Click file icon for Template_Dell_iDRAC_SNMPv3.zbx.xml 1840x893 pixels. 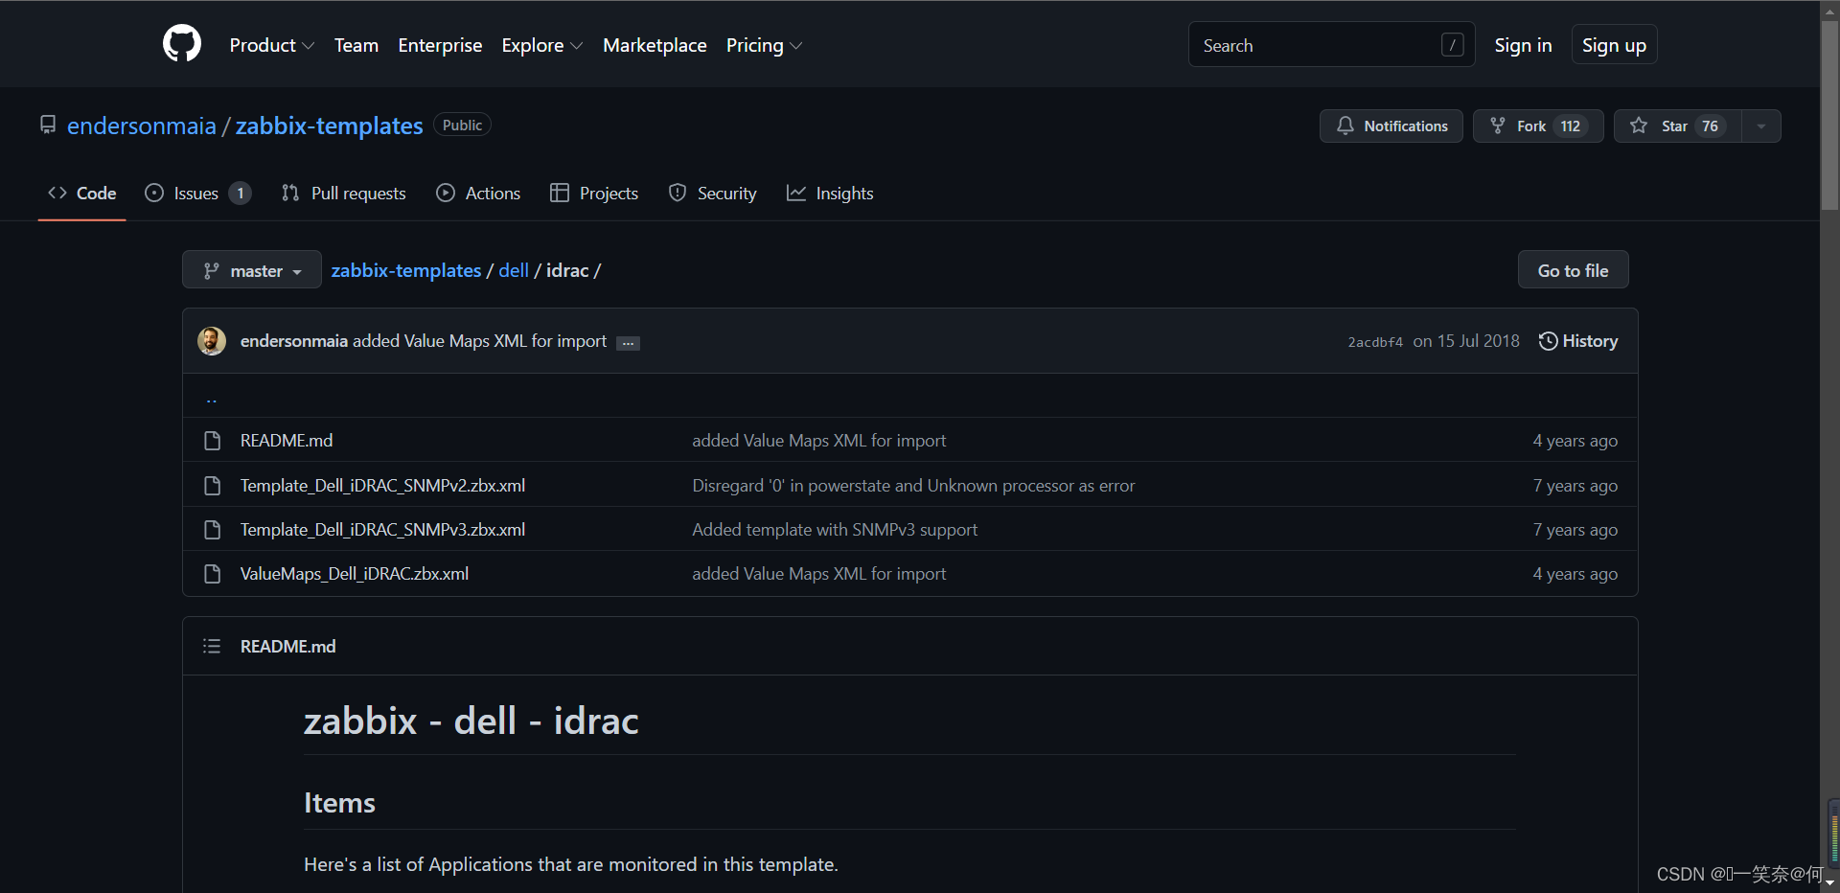213,529
